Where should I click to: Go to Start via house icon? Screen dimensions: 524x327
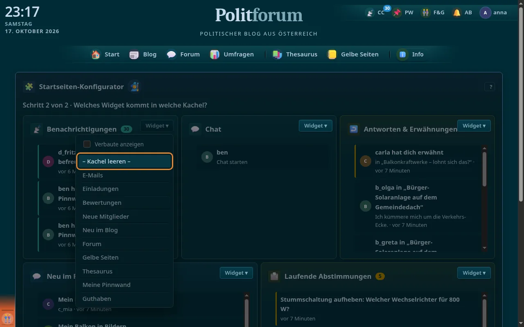(x=96, y=54)
